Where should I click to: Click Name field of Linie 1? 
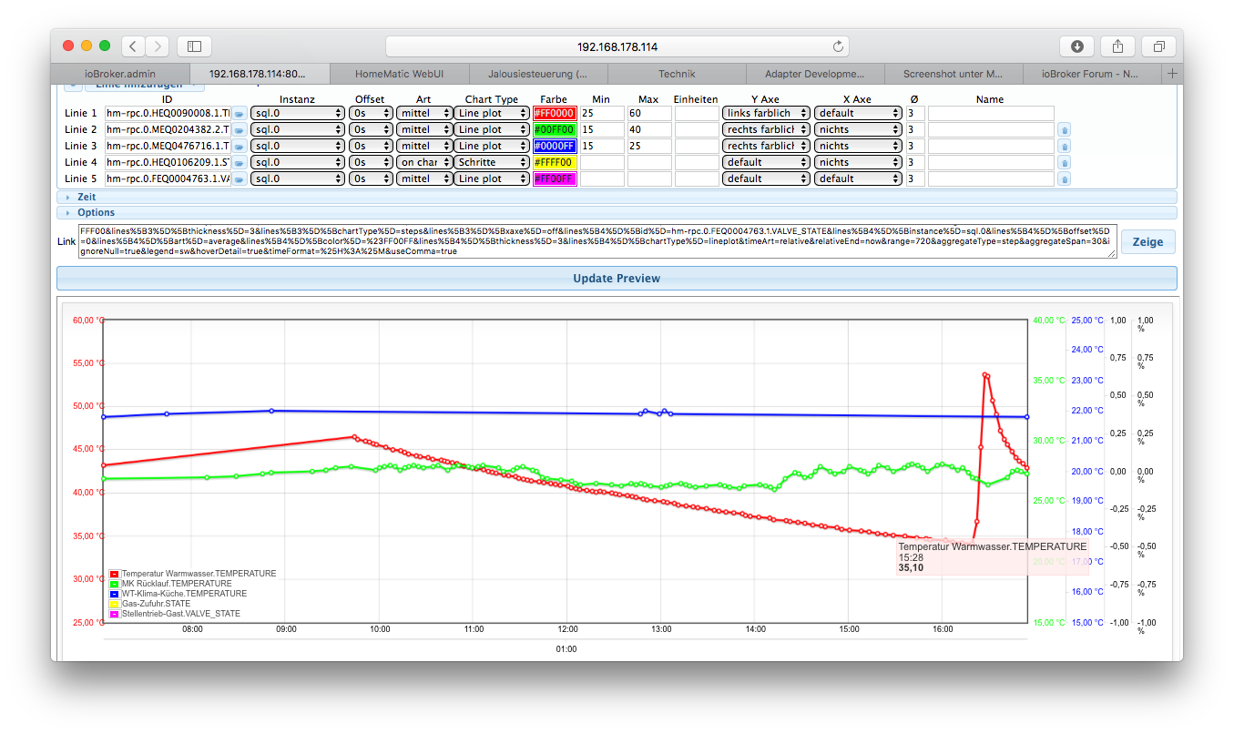[x=991, y=113]
